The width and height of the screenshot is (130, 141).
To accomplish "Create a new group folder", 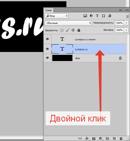I will pyautogui.click(x=107, y=138).
